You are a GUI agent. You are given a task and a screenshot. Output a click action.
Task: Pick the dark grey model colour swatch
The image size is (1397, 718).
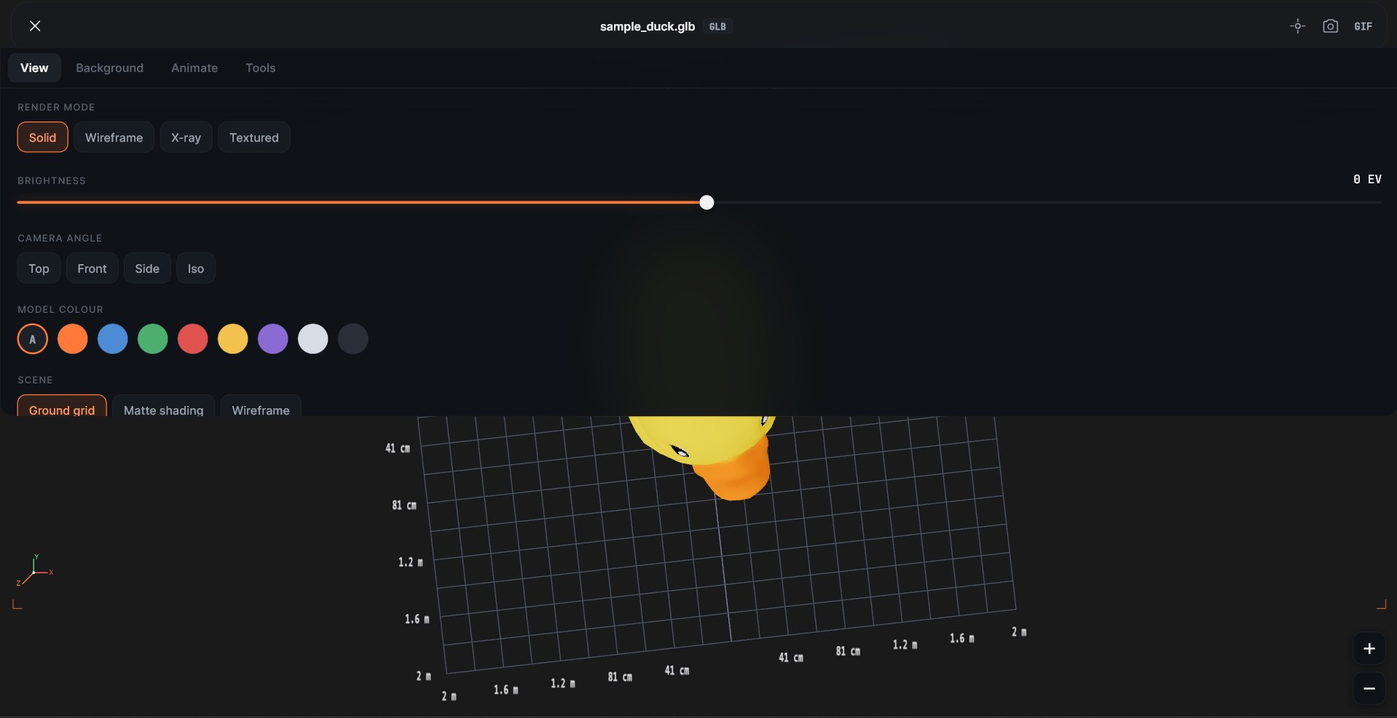point(353,339)
